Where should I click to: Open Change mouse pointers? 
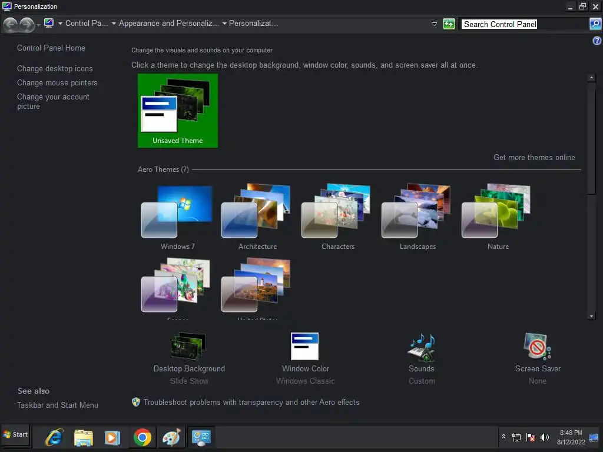click(x=57, y=83)
